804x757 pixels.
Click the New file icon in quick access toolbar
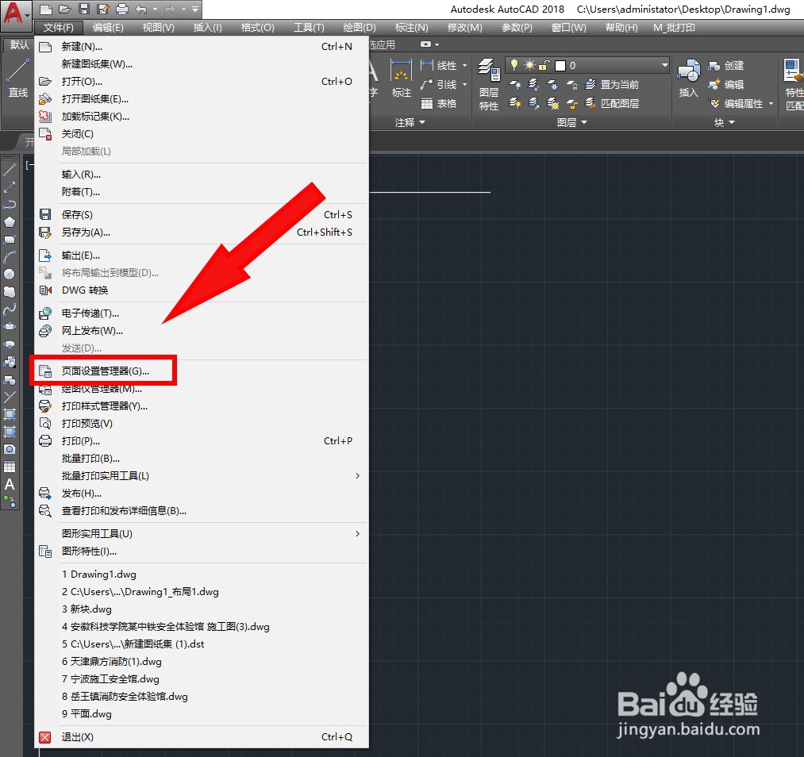pos(45,10)
